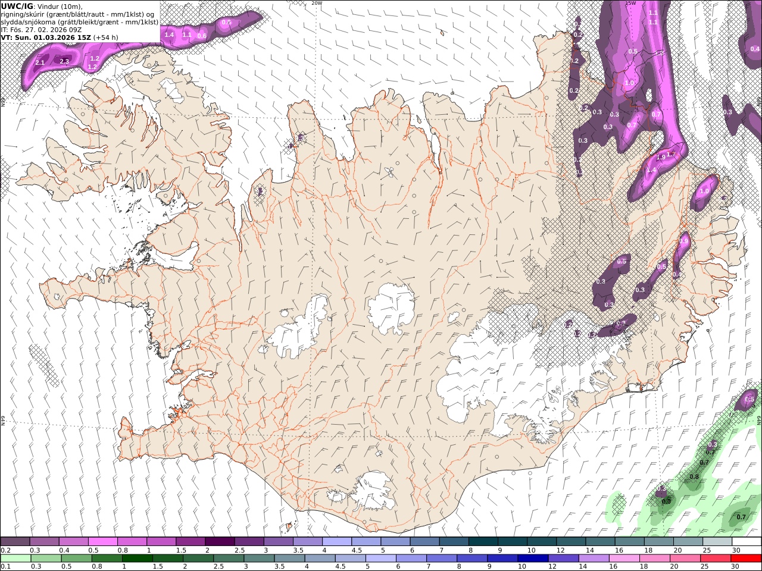Image resolution: width=762 pixels, height=571 pixels.
Task: Select the 0.2 swatch in the upper snow legend
Action: 15,541
